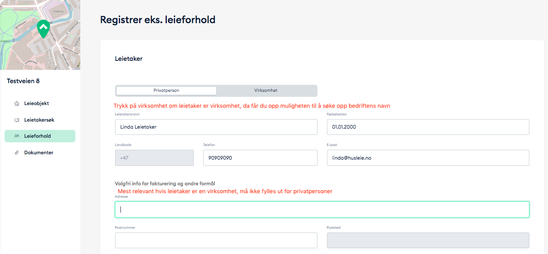The width and height of the screenshot is (548, 254).
Task: Click the green location pin on map
Action: 43,29
